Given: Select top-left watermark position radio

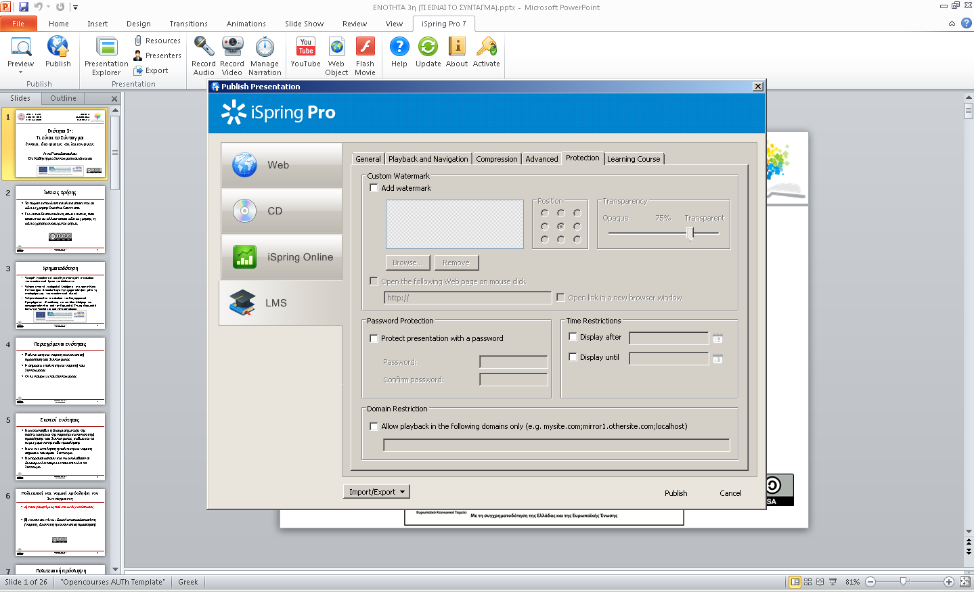Looking at the screenshot, I should 544,212.
